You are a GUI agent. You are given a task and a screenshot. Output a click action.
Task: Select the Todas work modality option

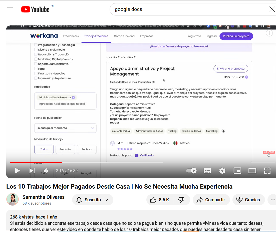coord(44,149)
